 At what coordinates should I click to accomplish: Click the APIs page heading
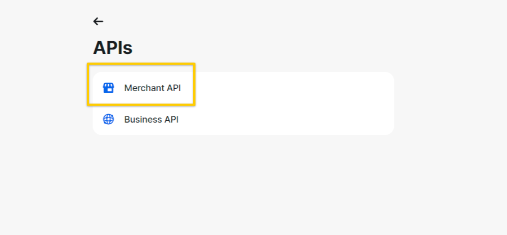113,48
